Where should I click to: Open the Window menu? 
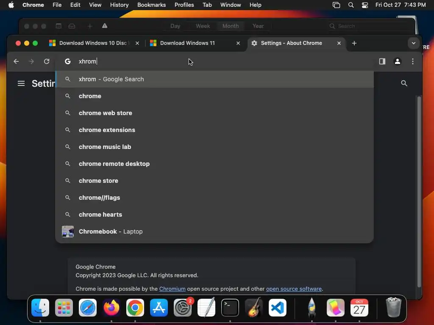pyautogui.click(x=231, y=5)
